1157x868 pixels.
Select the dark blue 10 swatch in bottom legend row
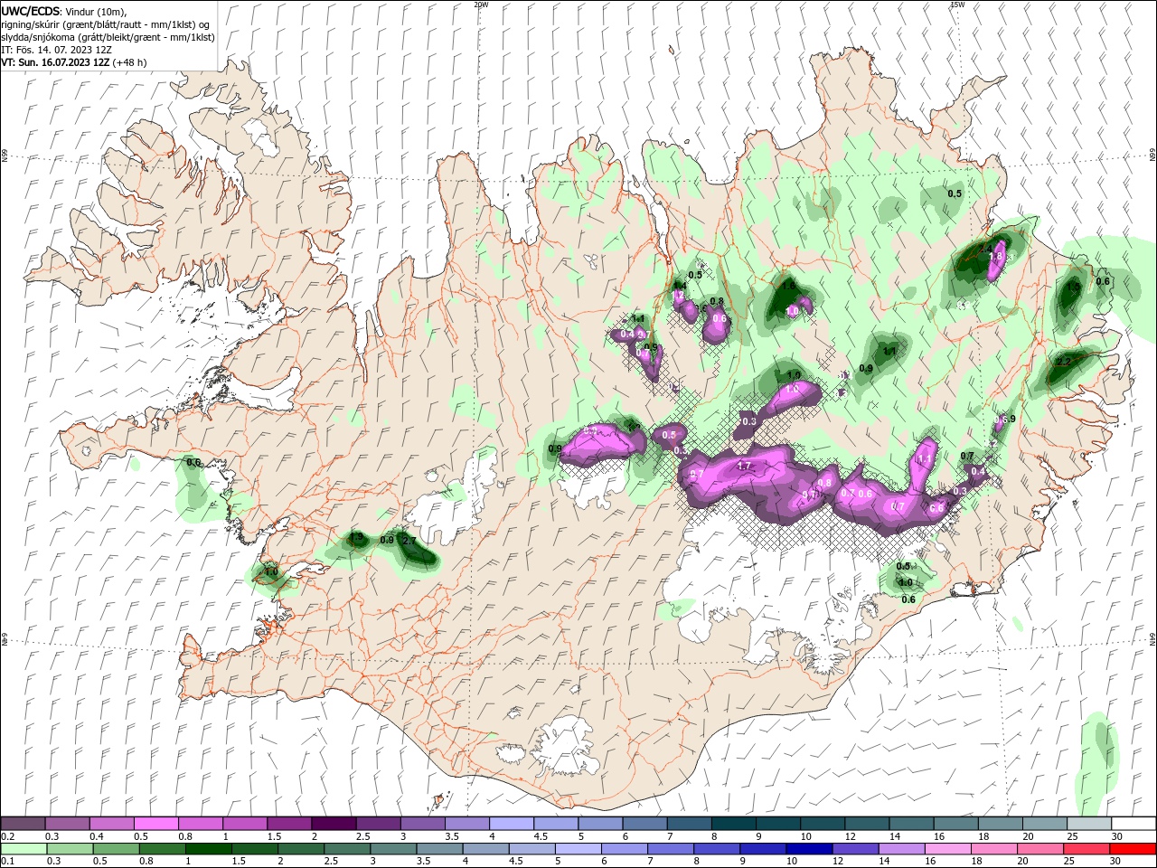coord(808,849)
